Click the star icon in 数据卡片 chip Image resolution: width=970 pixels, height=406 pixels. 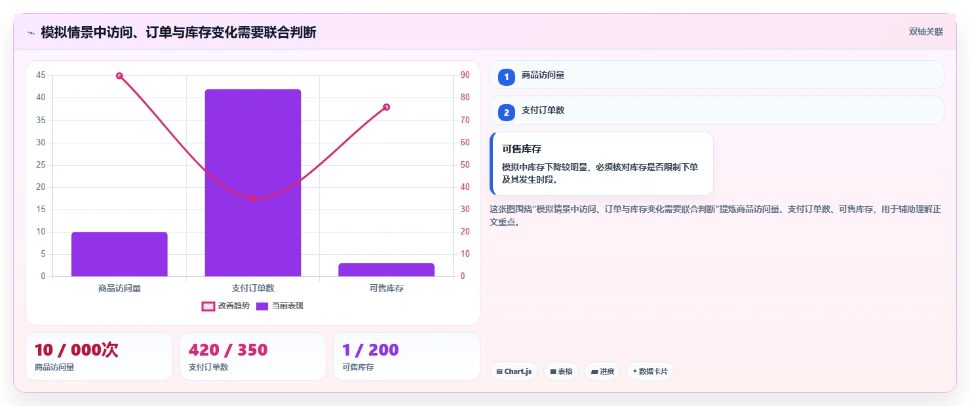tap(635, 371)
